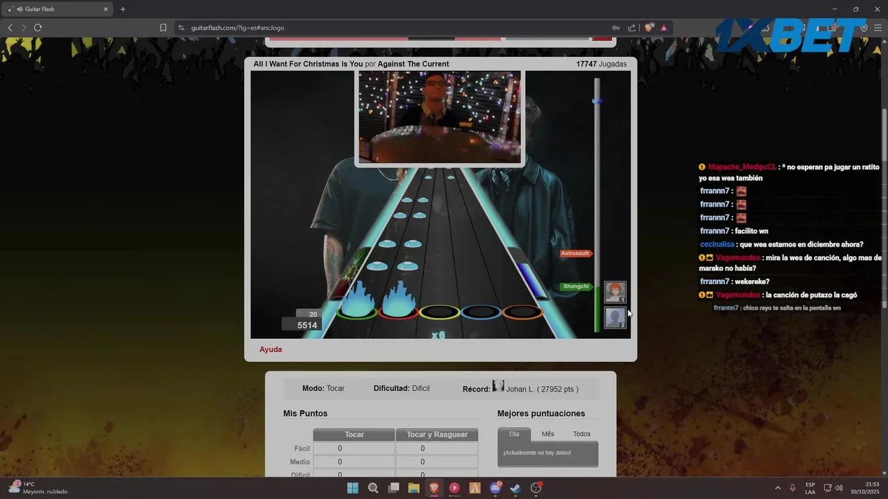Open Task View on the taskbar

pyautogui.click(x=393, y=488)
